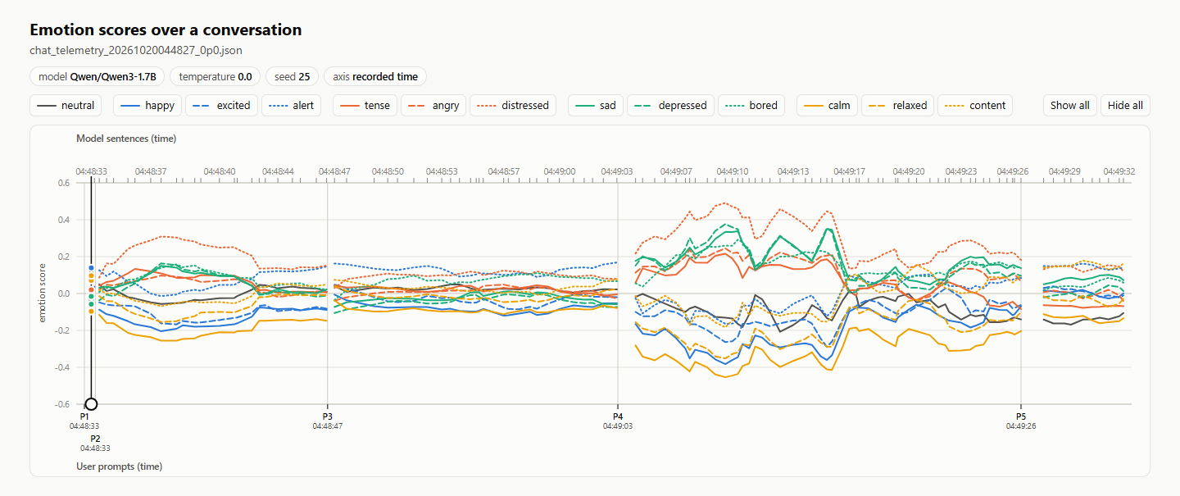Toggle the depressed series legend

pos(671,105)
